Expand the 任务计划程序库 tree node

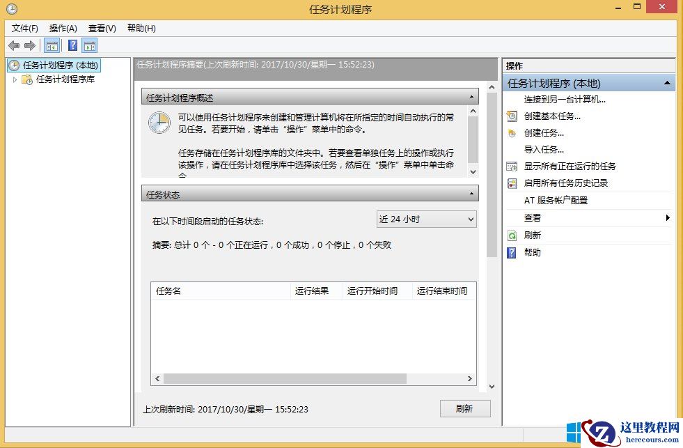click(x=15, y=79)
